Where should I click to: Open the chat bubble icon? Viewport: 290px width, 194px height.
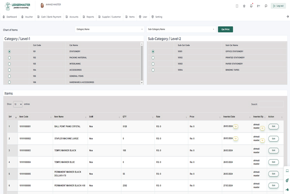[266, 6]
